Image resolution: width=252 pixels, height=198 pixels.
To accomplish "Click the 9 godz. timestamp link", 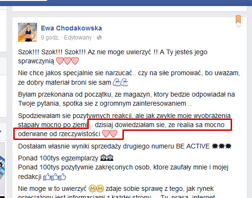I will point(50,38).
